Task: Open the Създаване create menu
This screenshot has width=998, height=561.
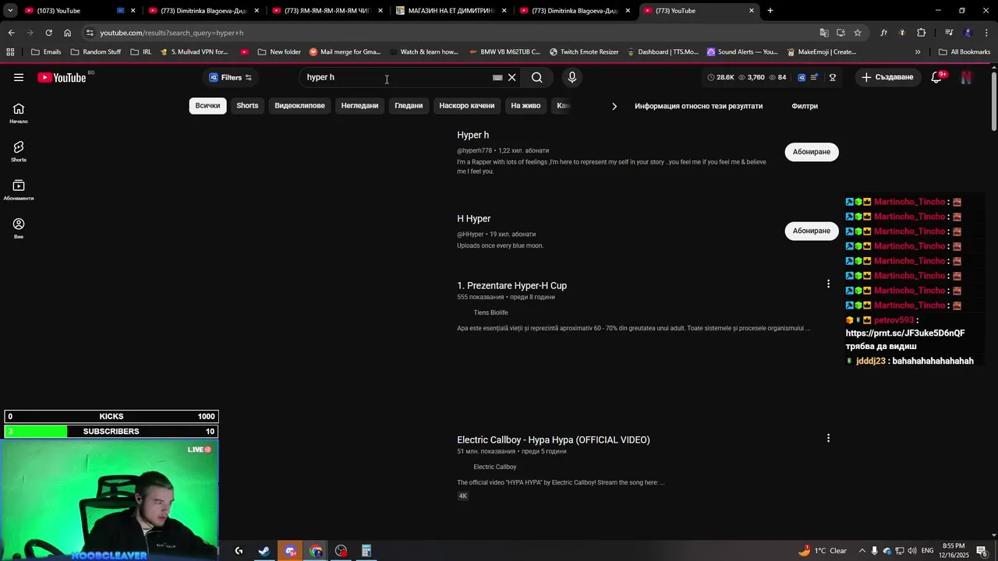Action: [x=887, y=77]
